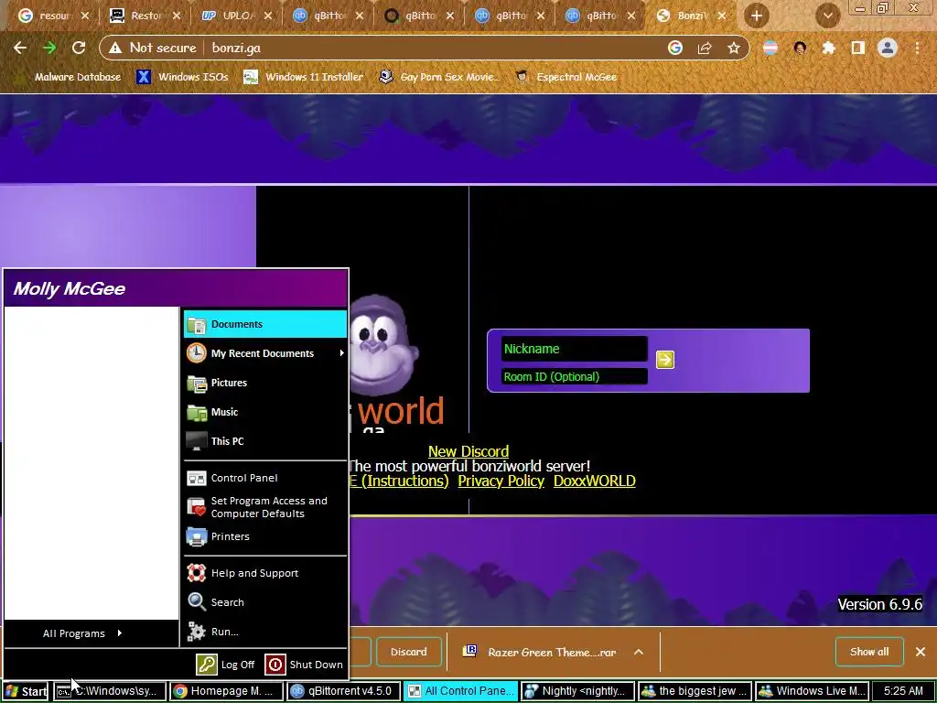Open the Run... dialog entry
937x703 pixels.
click(x=264, y=632)
